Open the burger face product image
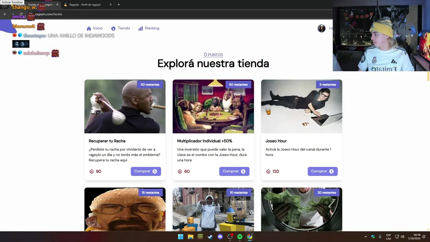This screenshot has width=430, height=242. point(125,209)
